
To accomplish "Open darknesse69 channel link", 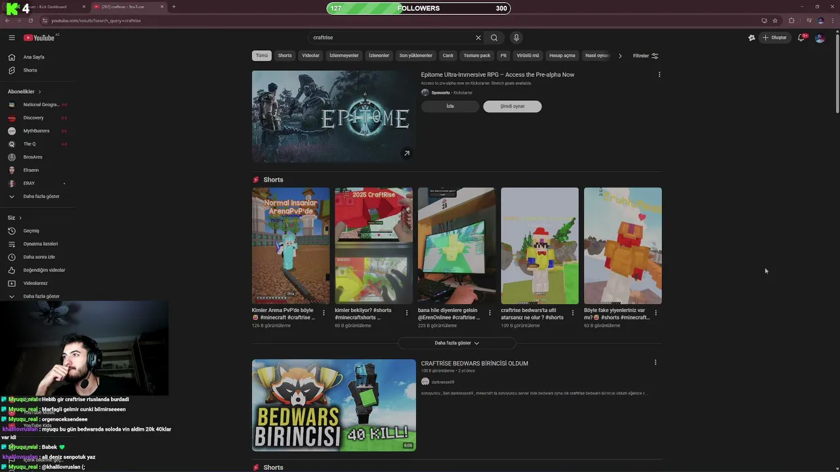I will 442,382.
